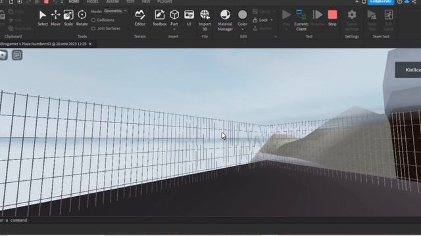Switch to the Rotate tool

(x=82, y=18)
